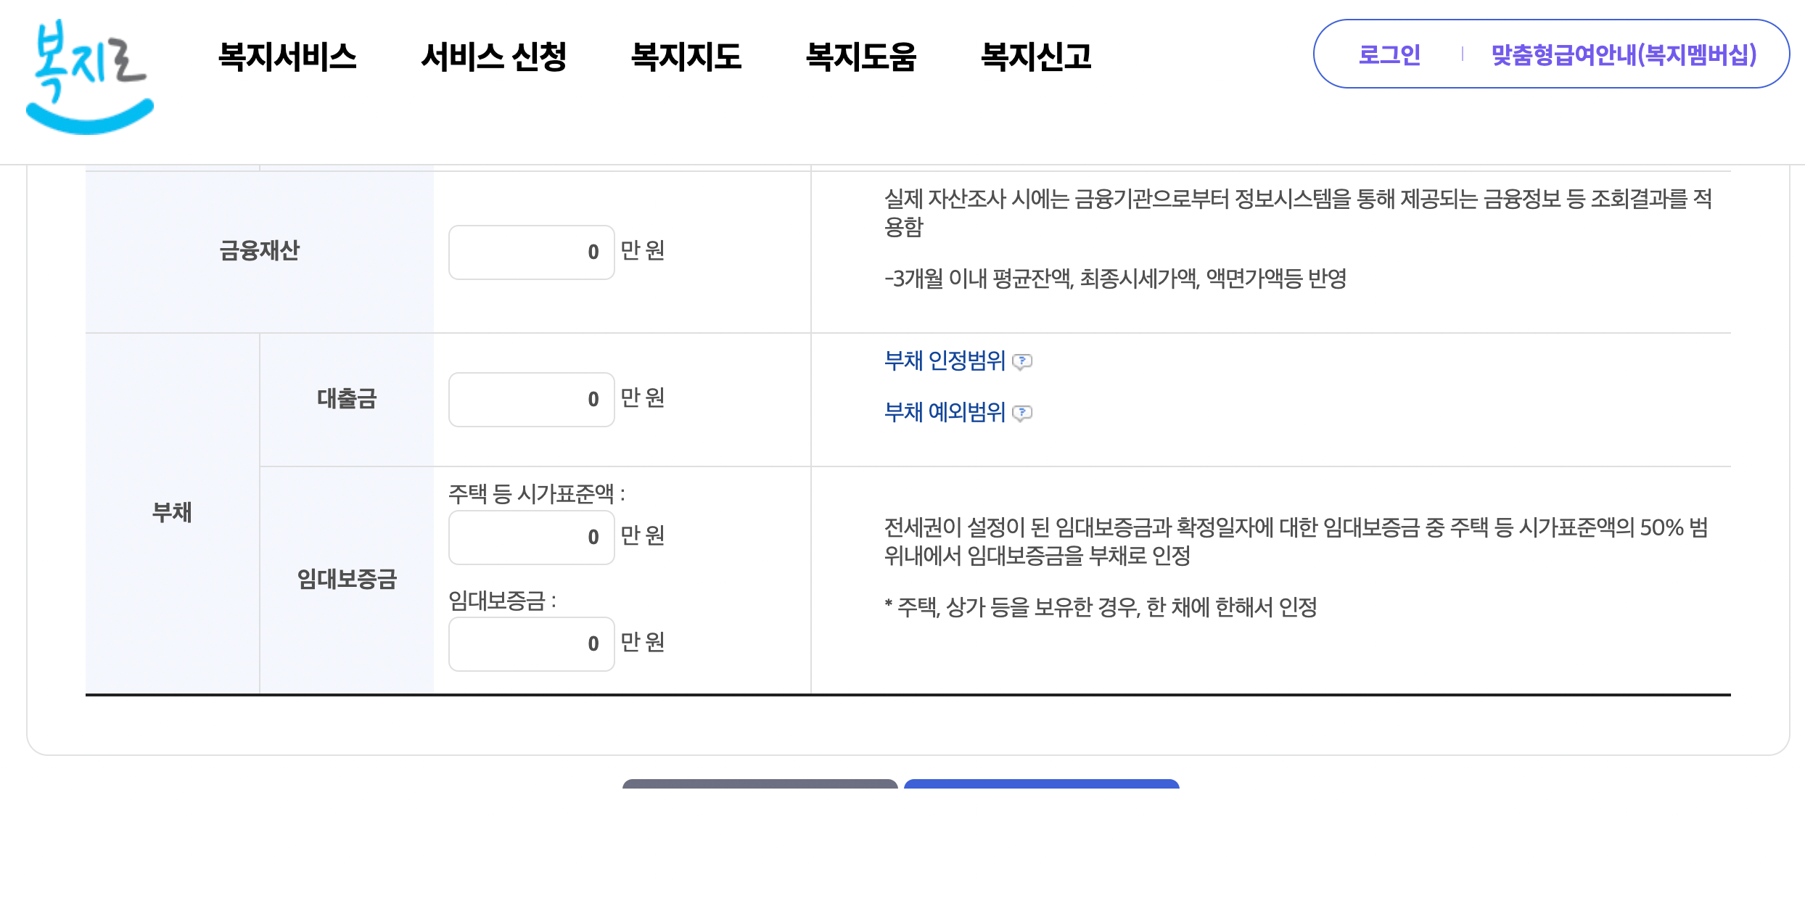Open help icon next to 부채 예외범위
This screenshot has height=901, width=1805.
[1021, 414]
